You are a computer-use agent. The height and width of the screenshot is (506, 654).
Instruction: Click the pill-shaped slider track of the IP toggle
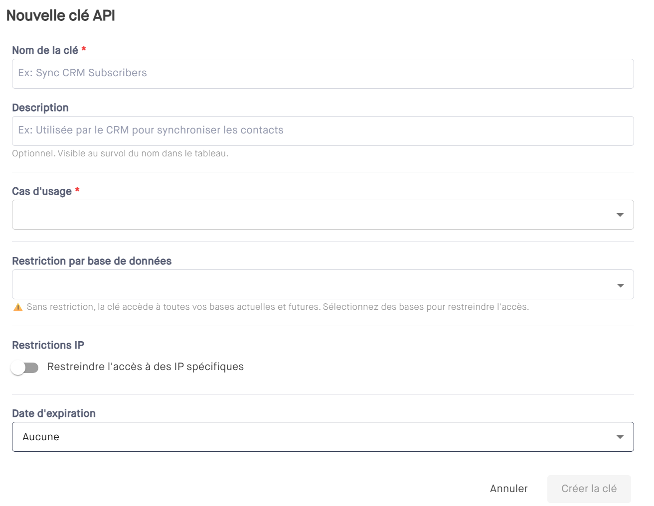pos(26,367)
